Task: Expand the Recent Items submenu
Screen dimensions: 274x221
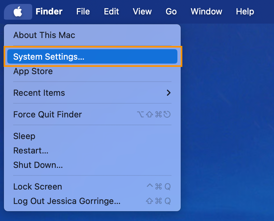Action: (x=92, y=93)
